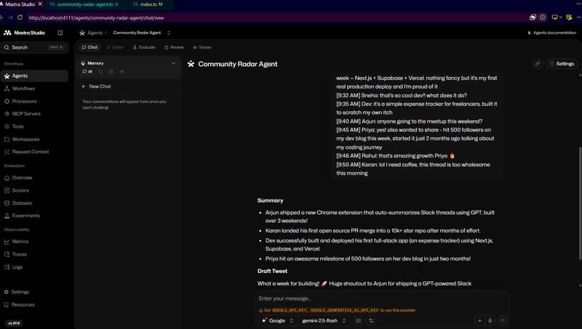582x329 pixels.
Task: Click the Mastra Studio logo
Action: (24, 33)
